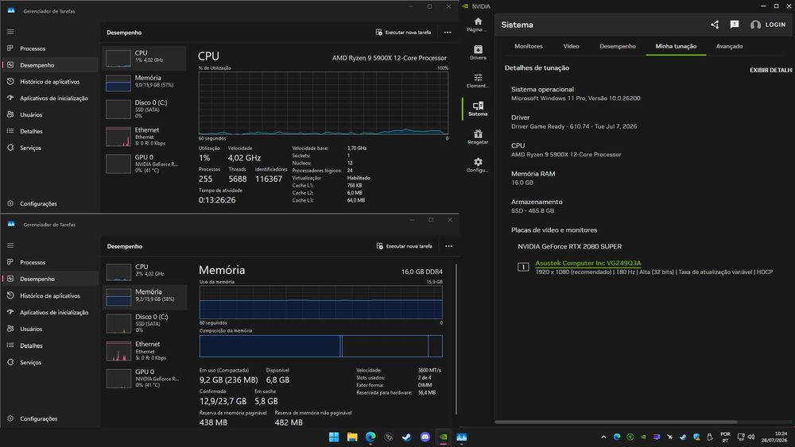Viewport: 795px width, 447px height.
Task: Open the three-dots menu in top Task Manager
Action: [447, 33]
